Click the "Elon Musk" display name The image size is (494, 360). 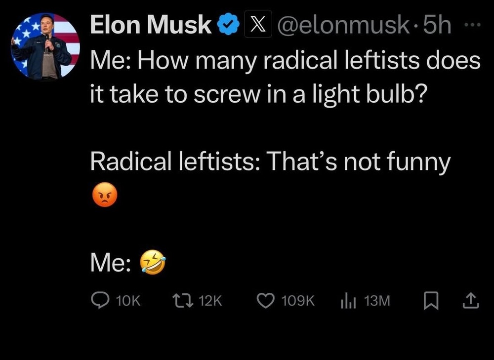[x=151, y=26]
